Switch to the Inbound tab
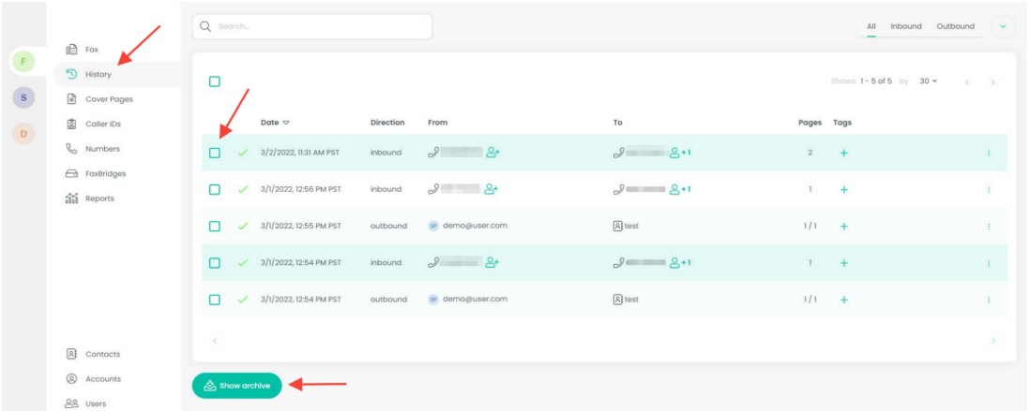This screenshot has height=411, width=1029. coord(905,26)
